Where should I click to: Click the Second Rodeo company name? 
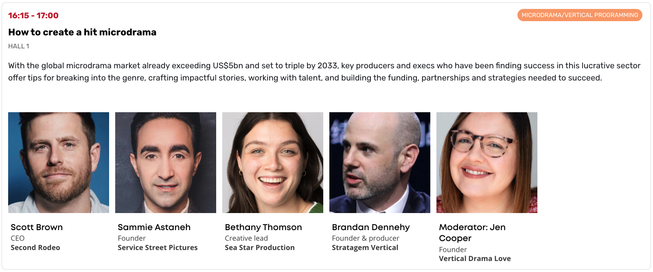coord(35,248)
